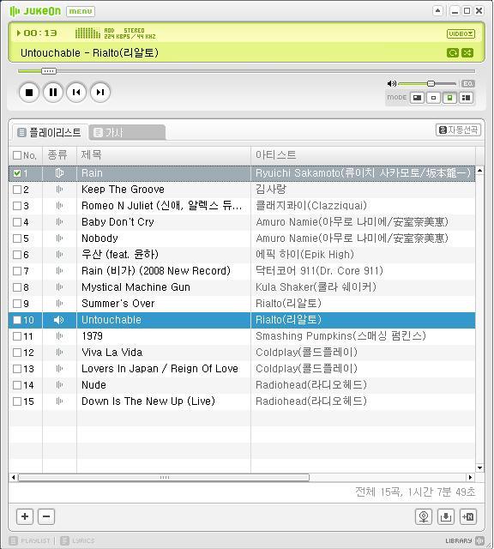Click the audio type icon for 1979 row
This screenshot has height=549, width=494.
(59, 336)
